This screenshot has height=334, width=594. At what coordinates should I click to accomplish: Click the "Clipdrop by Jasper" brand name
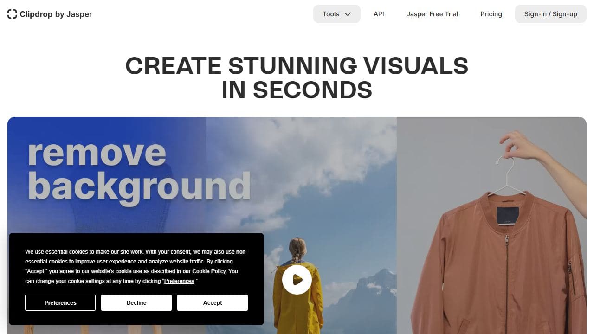[x=56, y=14]
